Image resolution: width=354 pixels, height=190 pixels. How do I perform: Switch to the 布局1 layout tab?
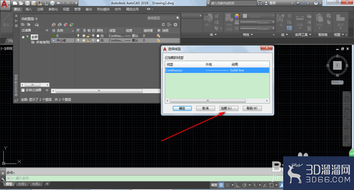(x=22, y=184)
